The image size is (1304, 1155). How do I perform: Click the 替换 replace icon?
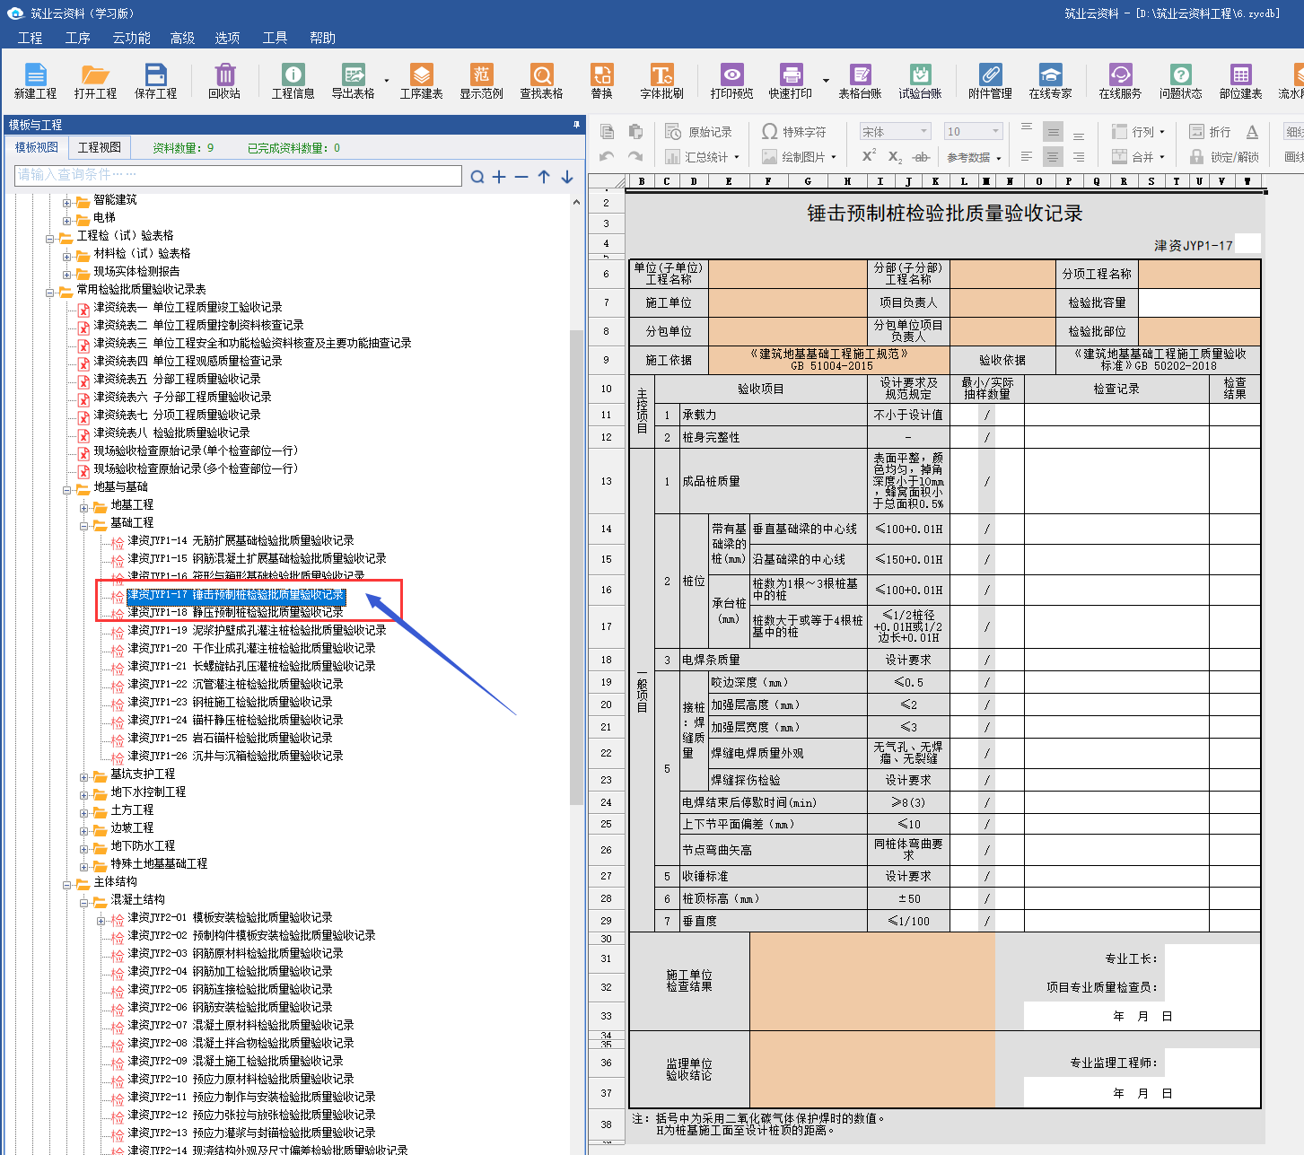tap(602, 81)
